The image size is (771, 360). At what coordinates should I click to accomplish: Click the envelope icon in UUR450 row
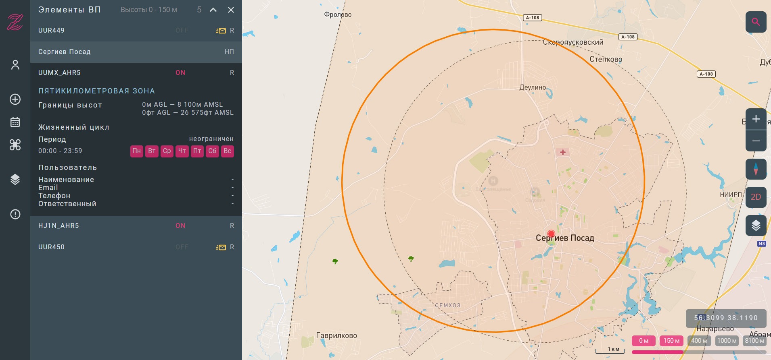point(221,247)
